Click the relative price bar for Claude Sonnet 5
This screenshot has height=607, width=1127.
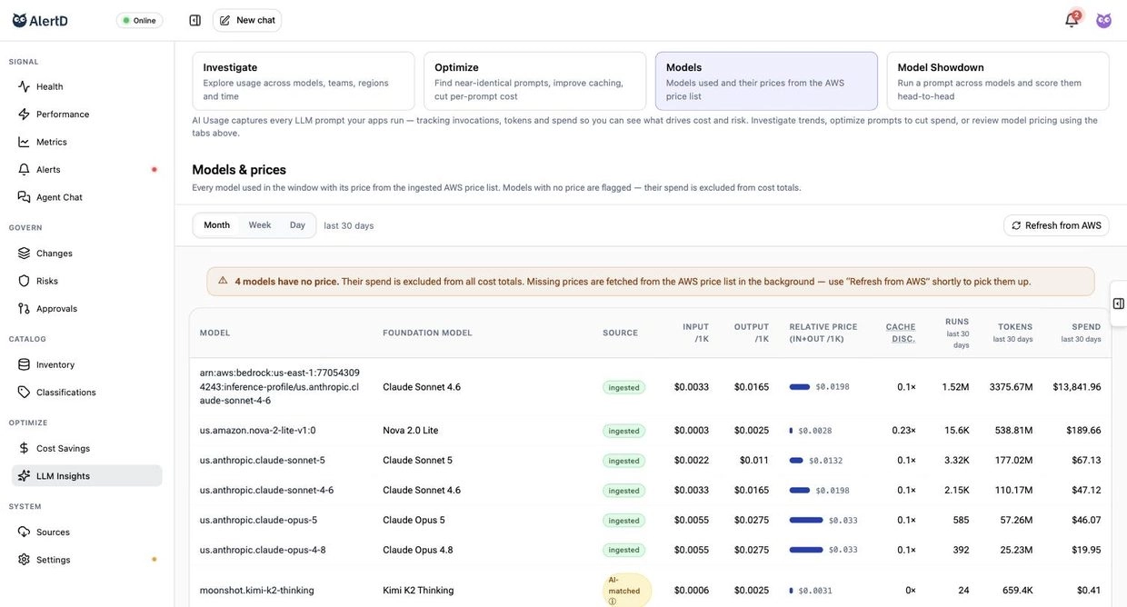[796, 461]
